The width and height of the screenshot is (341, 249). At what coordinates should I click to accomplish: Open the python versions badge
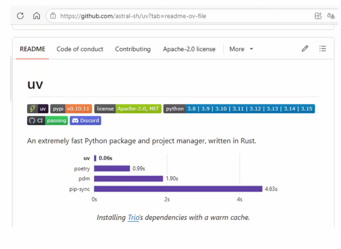(239, 109)
